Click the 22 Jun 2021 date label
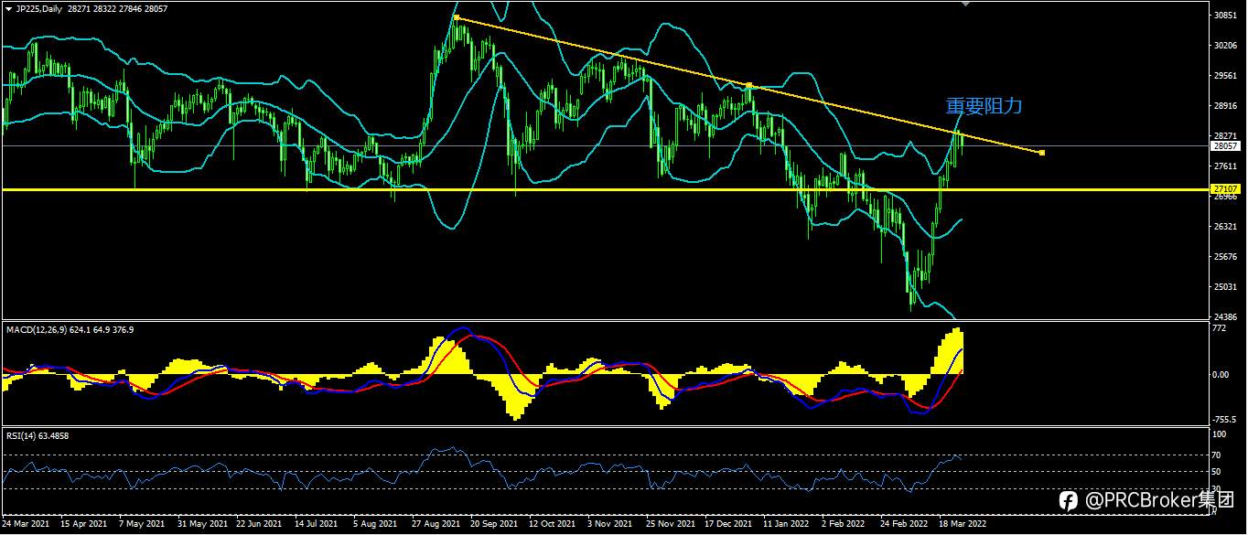The image size is (1248, 535). [x=260, y=525]
